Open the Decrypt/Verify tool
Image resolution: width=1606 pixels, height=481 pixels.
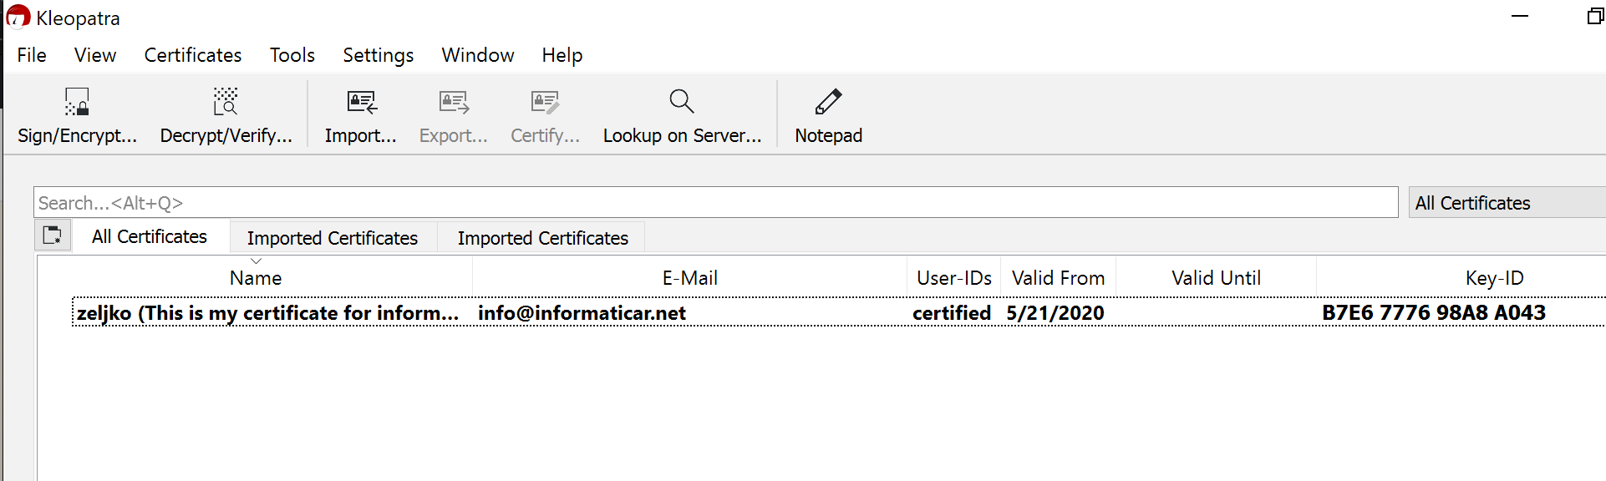(x=226, y=115)
